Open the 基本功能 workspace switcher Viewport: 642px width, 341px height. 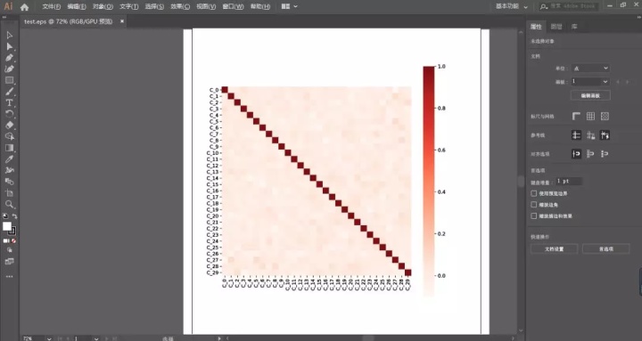[512, 6]
